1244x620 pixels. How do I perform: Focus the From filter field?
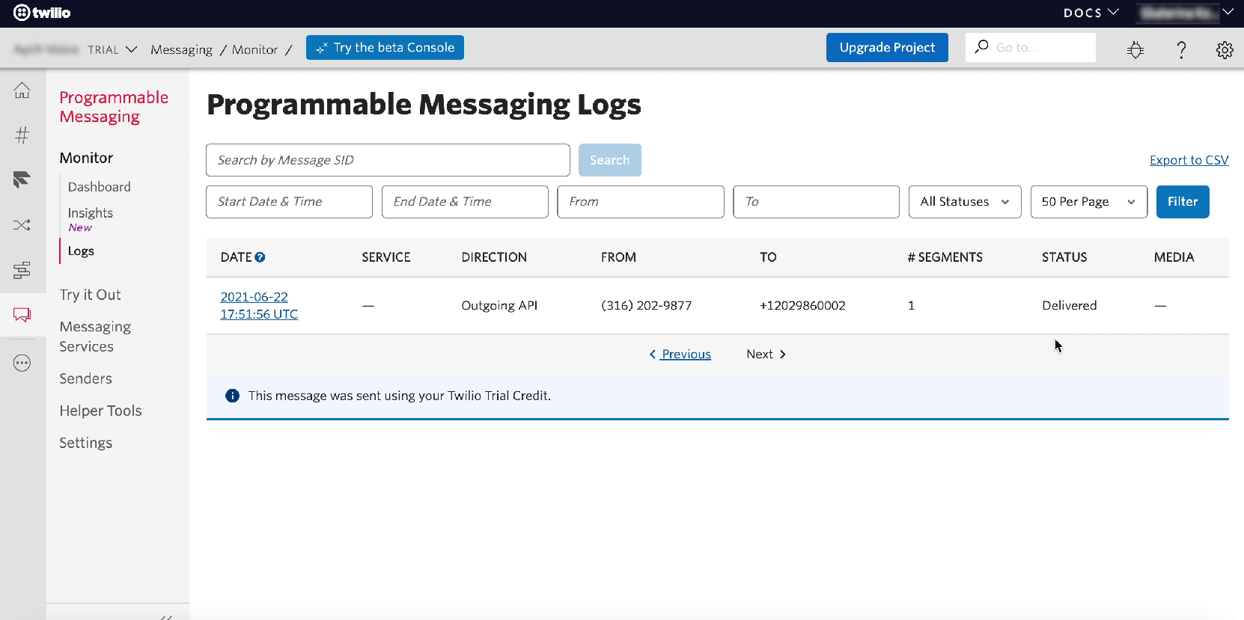pos(641,202)
